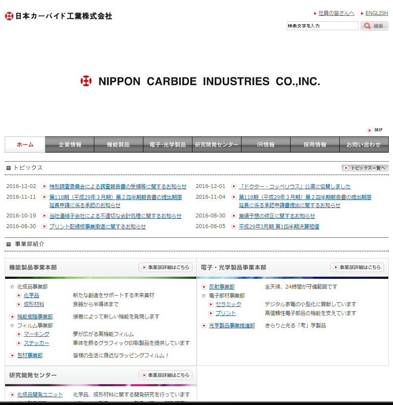This screenshot has width=393, height=405.
Task: Open the 光学製品事業推進部 link
Action: 232,326
